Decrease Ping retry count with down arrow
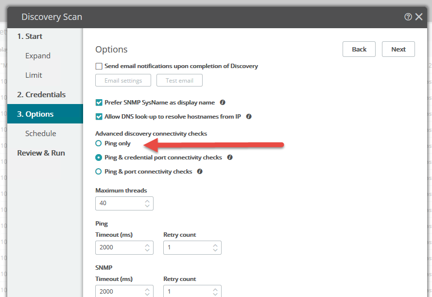The width and height of the screenshot is (432, 297). [x=215, y=250]
